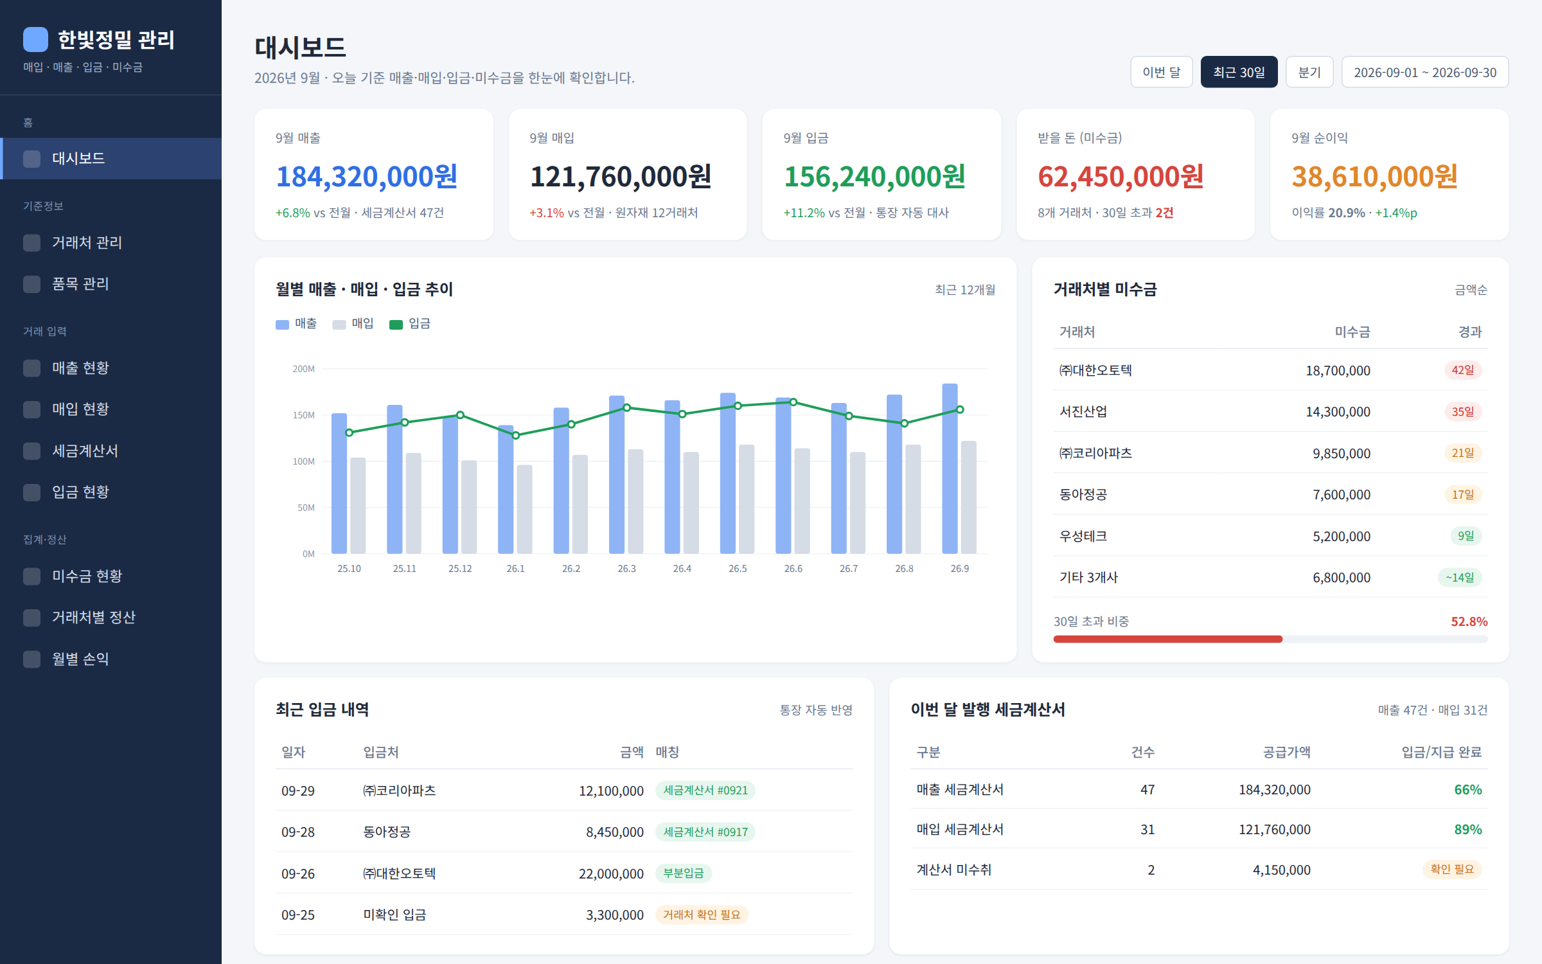Click the 부분입금 badge for ㈜대한오토텍

[683, 873]
